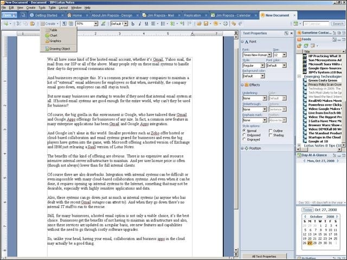Collapse the Font section
347x260 pixels.
coord(242,42)
